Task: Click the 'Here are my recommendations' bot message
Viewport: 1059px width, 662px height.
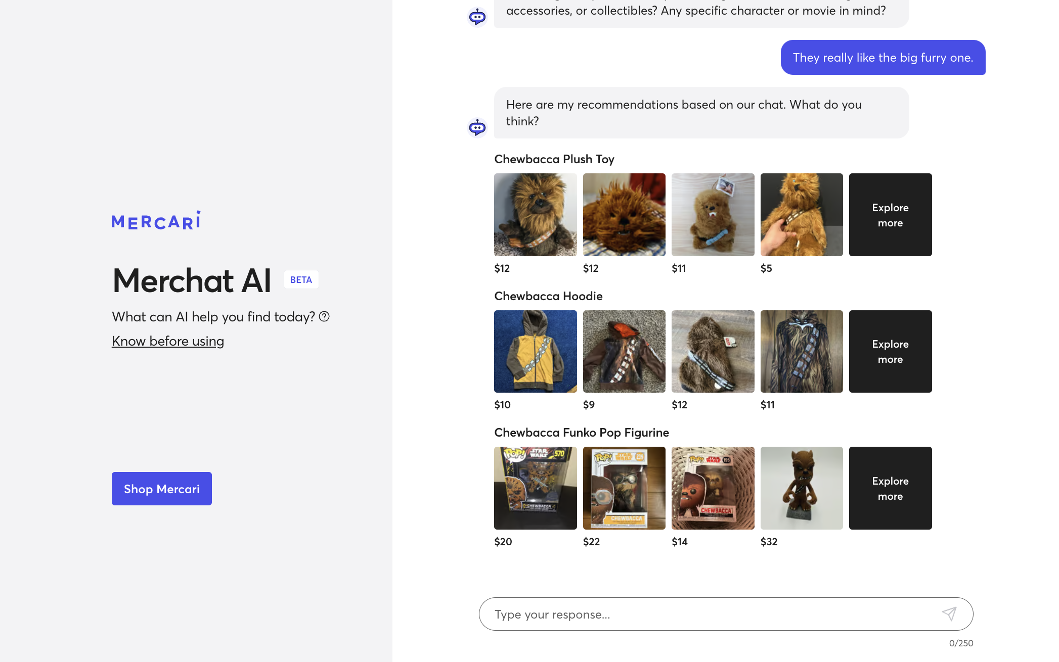Action: coord(701,113)
